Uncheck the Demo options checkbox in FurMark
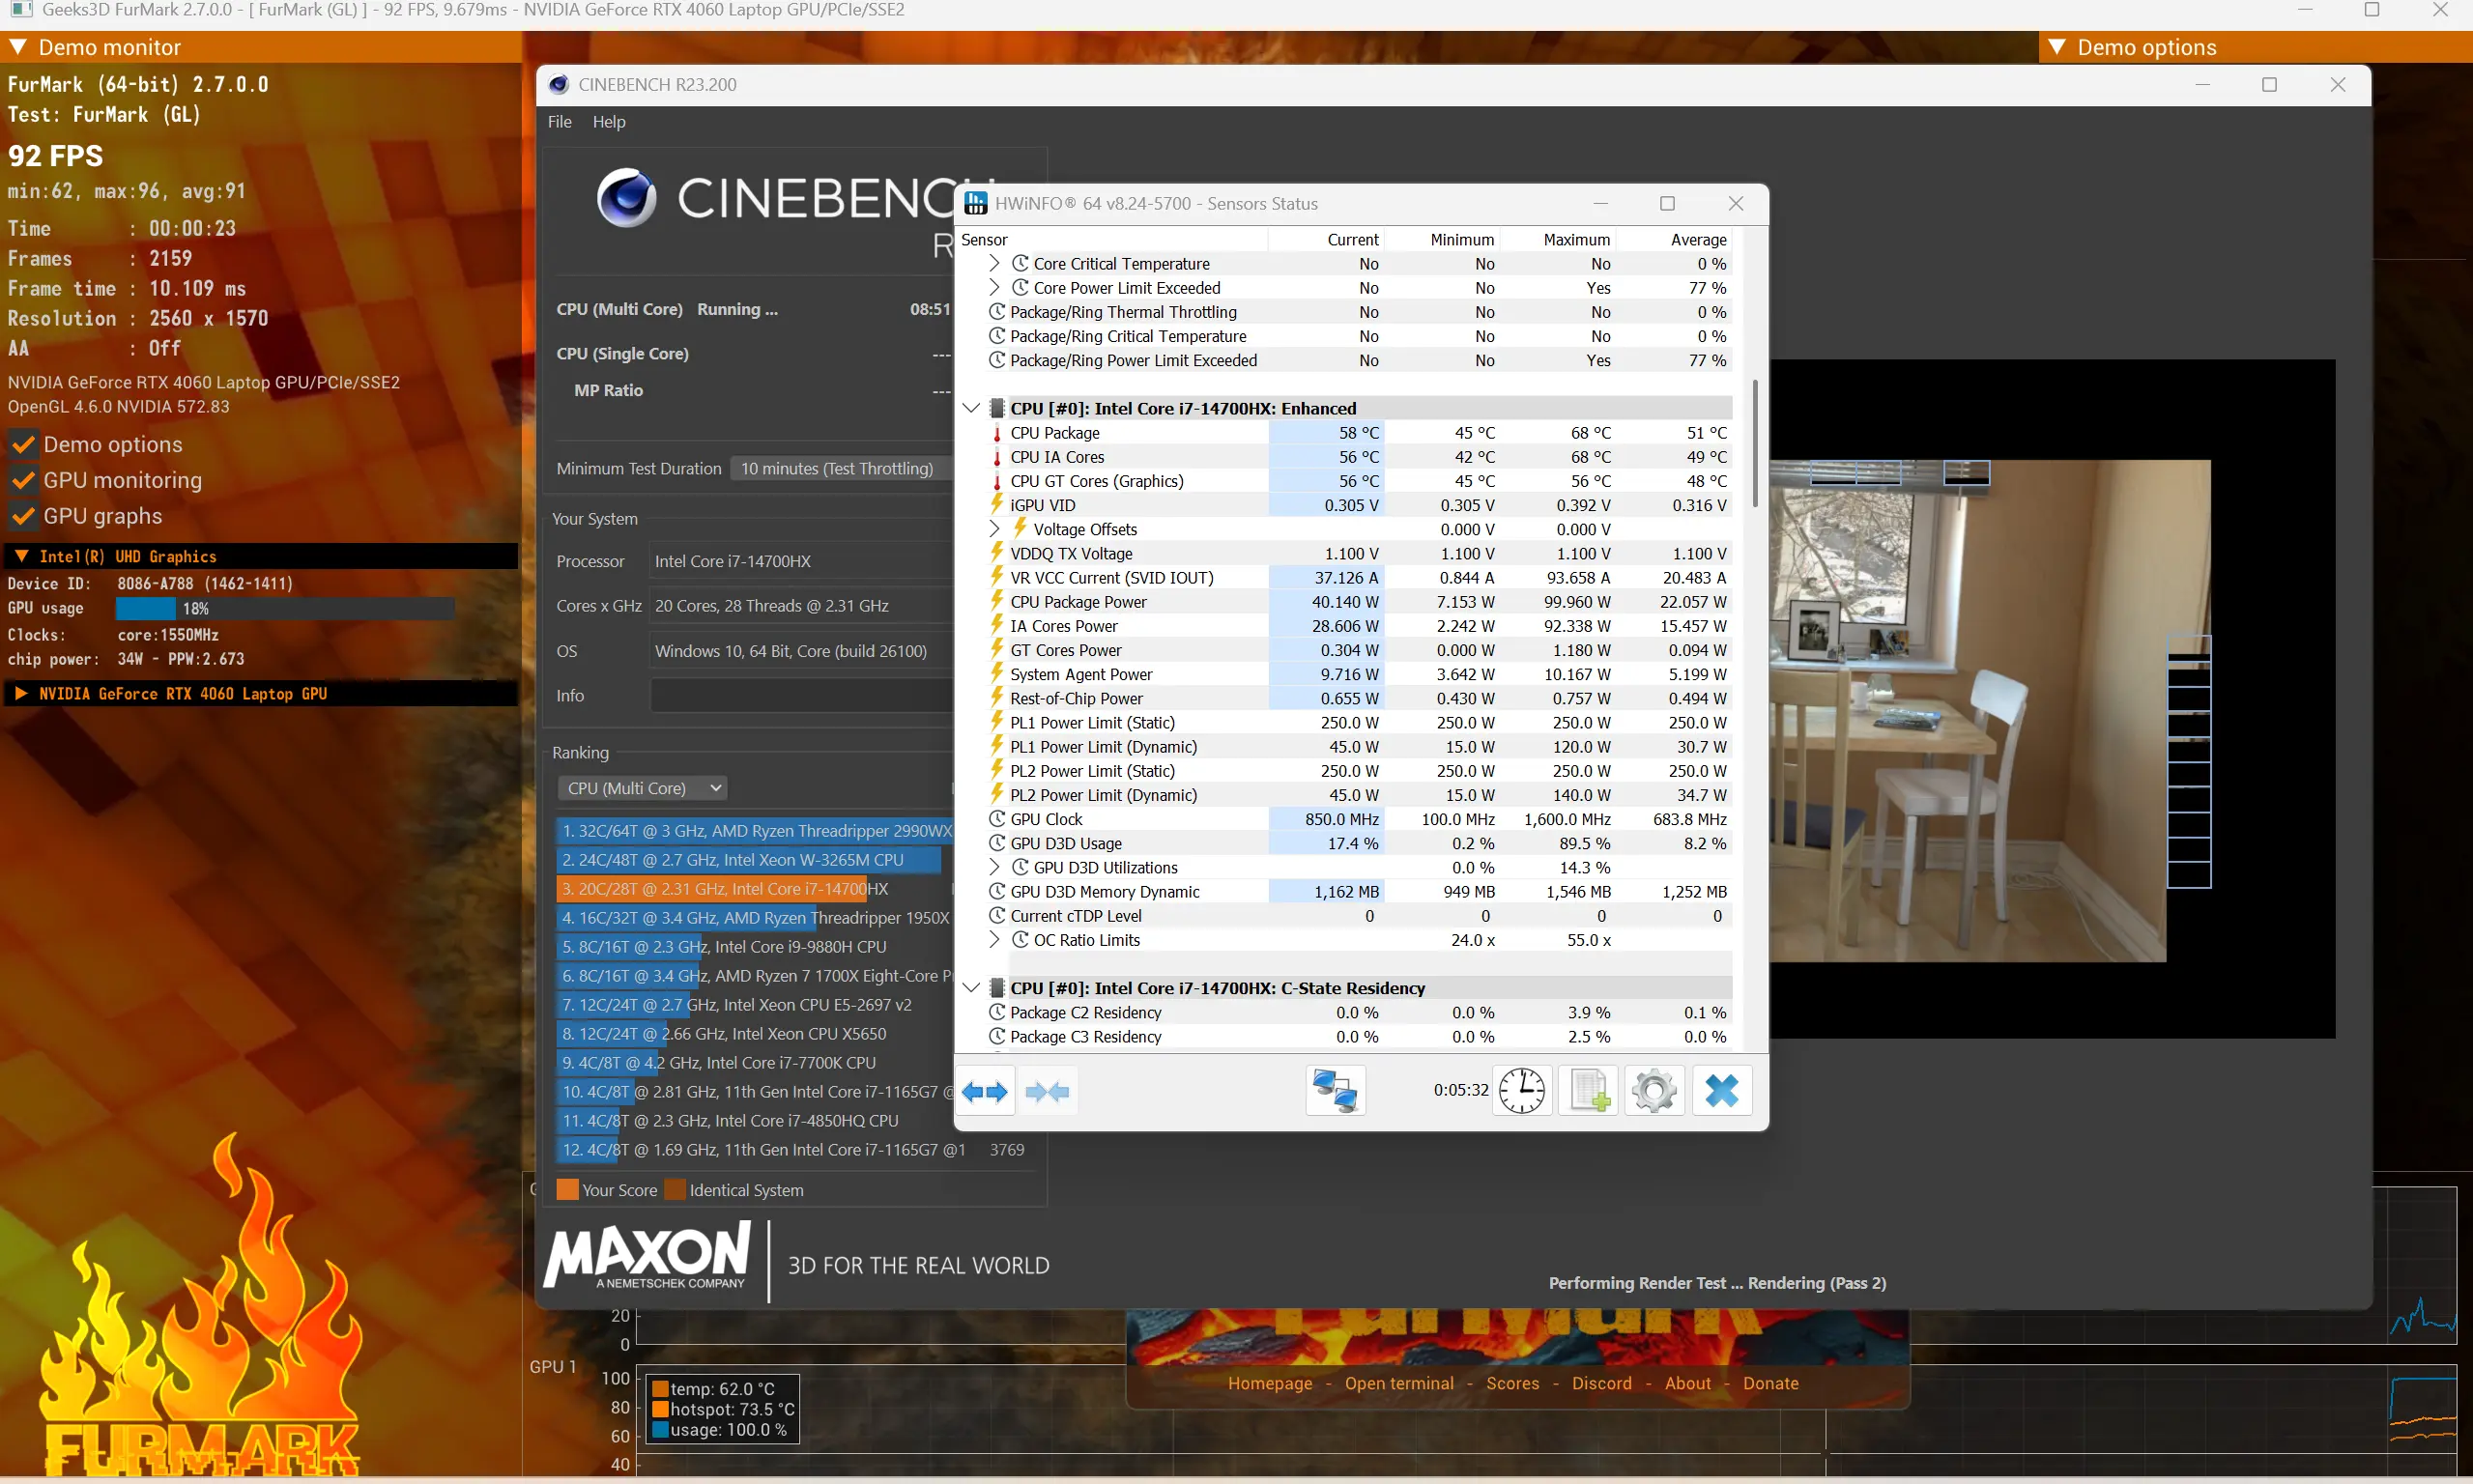The width and height of the screenshot is (2473, 1484). (x=23, y=444)
